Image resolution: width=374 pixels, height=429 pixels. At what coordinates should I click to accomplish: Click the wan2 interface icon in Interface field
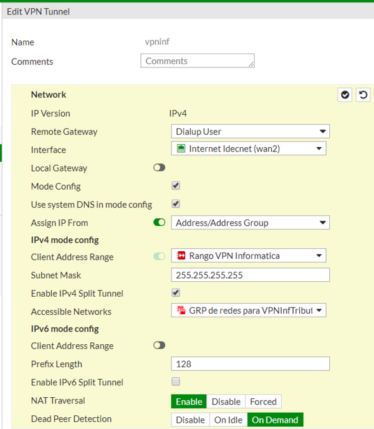point(181,149)
